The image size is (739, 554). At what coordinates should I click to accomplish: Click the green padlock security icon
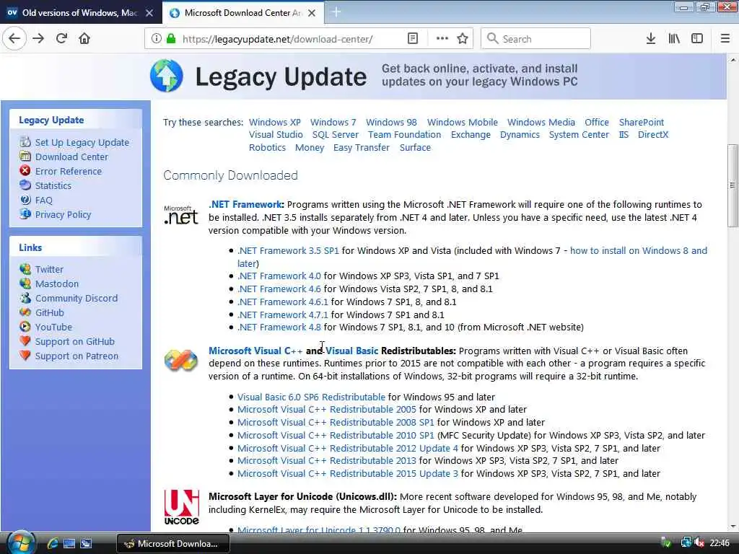click(171, 39)
